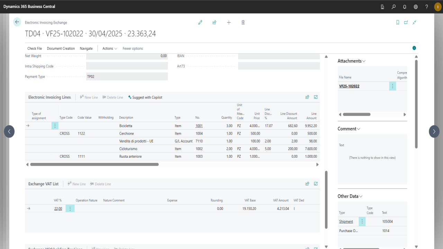
Task: Click main content vertical scrollbar
Action: (x=326, y=200)
